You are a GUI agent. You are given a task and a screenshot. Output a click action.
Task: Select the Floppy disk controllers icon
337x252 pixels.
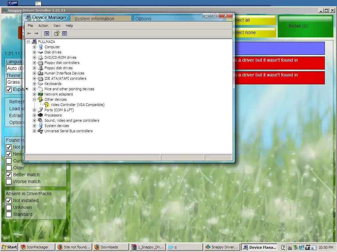pos(40,63)
